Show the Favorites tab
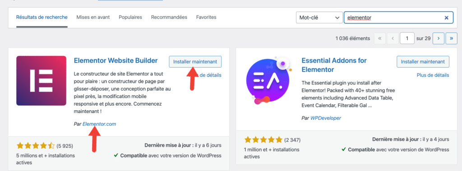Screen dimensions: 462x171 (206, 18)
